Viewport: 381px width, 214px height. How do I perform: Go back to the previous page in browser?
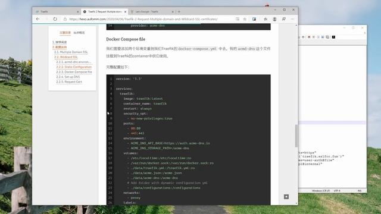[x=38, y=19]
